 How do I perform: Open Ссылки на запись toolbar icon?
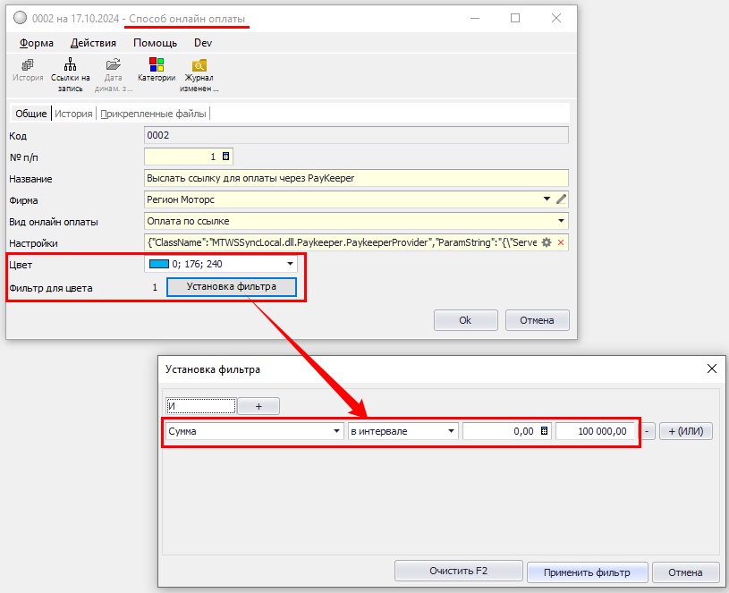point(71,65)
